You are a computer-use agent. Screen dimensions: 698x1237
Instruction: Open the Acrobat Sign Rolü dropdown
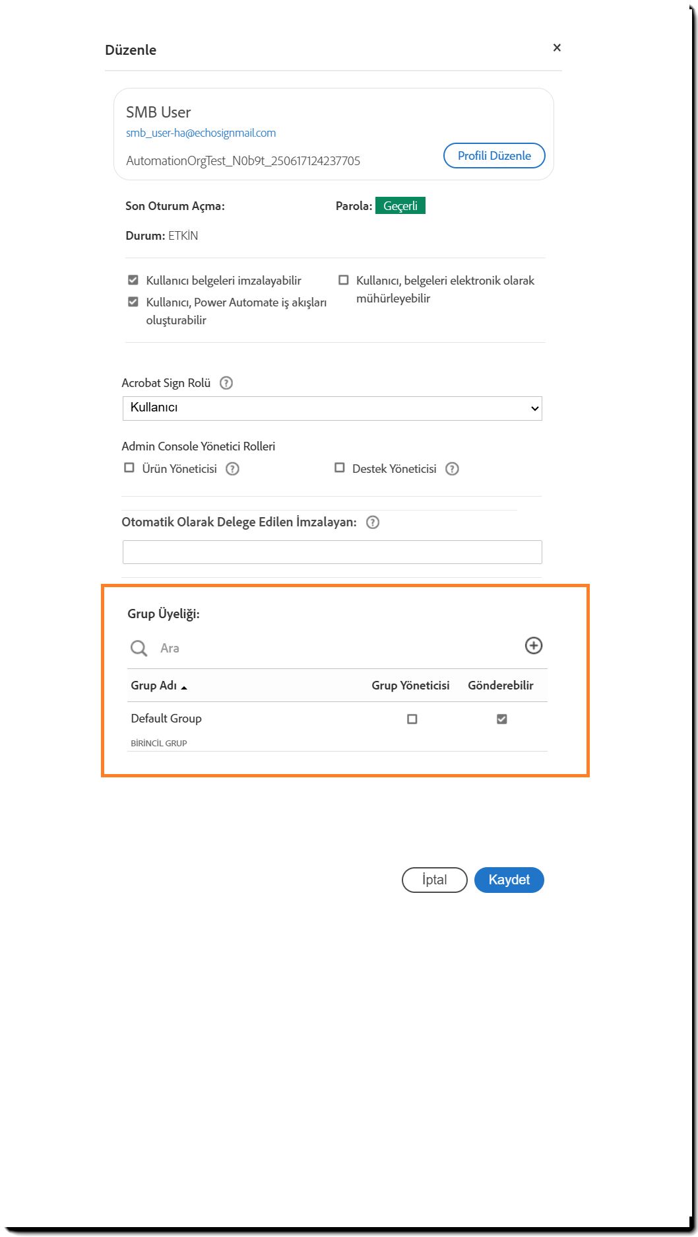[x=332, y=408]
